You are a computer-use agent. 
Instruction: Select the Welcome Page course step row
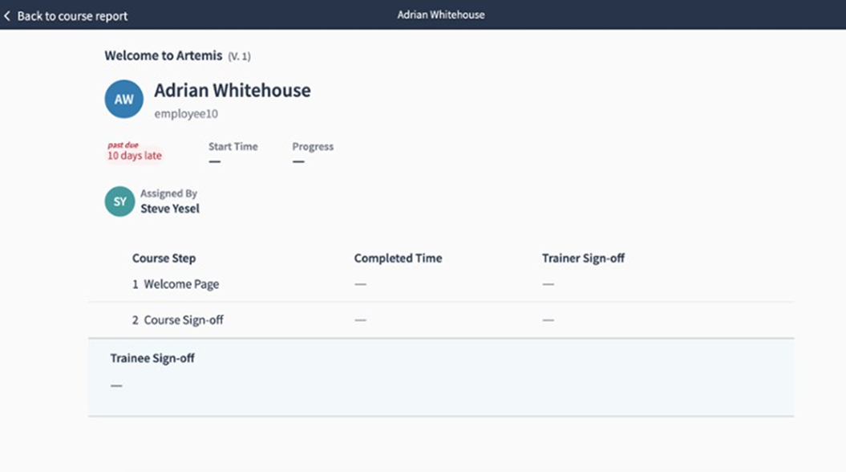coord(181,284)
